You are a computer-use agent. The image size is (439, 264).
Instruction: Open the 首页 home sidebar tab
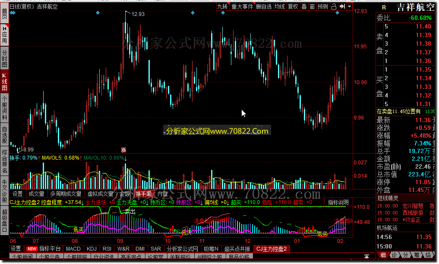point(4,13)
